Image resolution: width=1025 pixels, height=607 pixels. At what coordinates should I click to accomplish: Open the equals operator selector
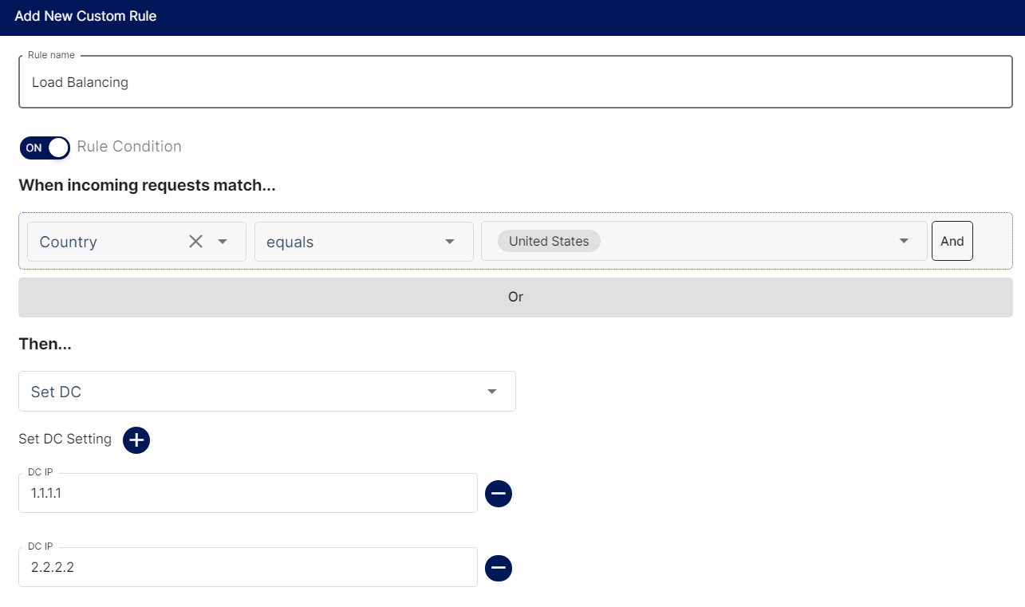(x=364, y=242)
